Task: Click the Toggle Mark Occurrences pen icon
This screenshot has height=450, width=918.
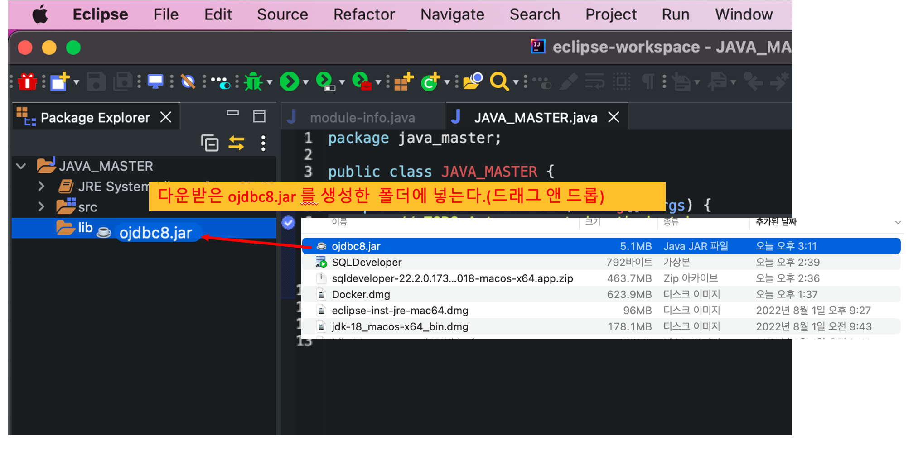Action: [568, 82]
